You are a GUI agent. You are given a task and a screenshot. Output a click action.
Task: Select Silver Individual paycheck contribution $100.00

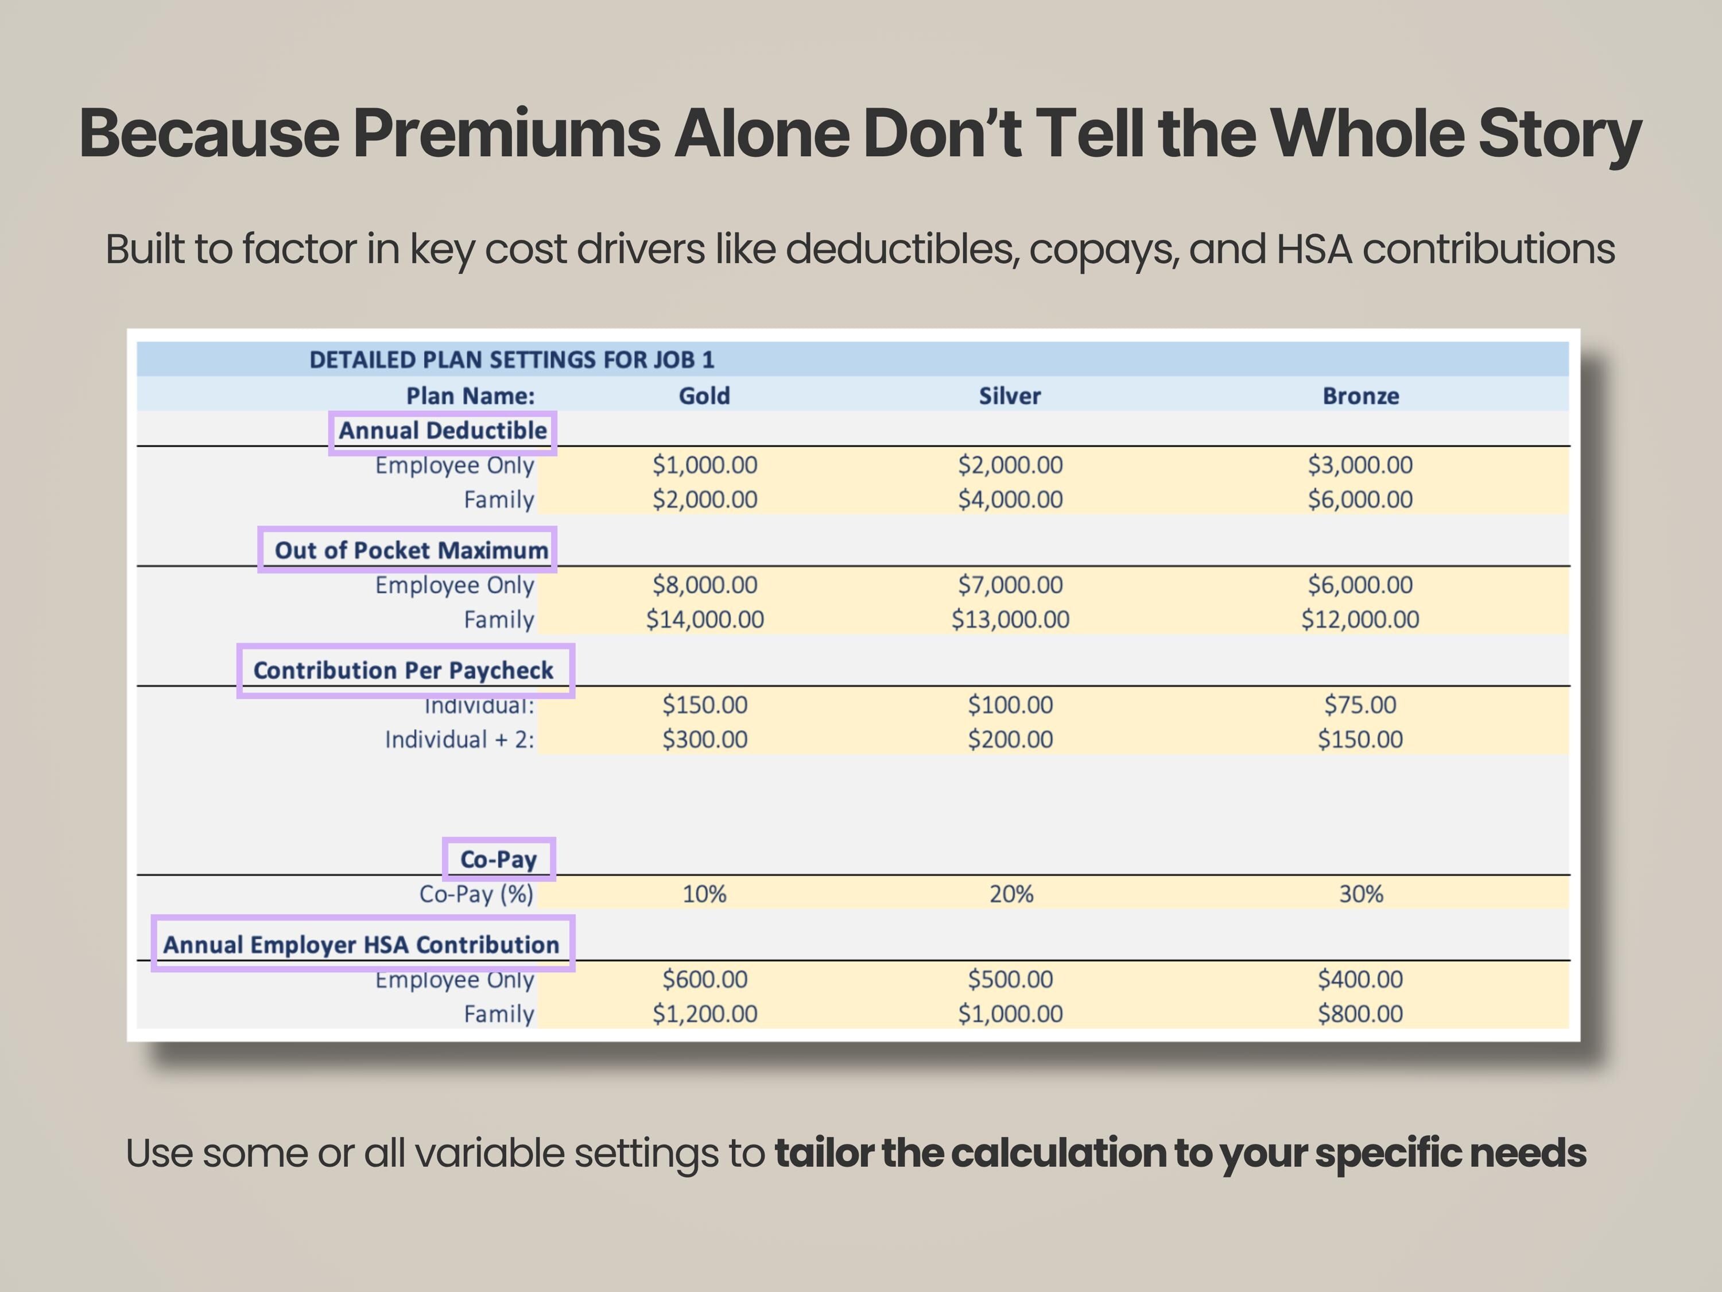[1010, 705]
